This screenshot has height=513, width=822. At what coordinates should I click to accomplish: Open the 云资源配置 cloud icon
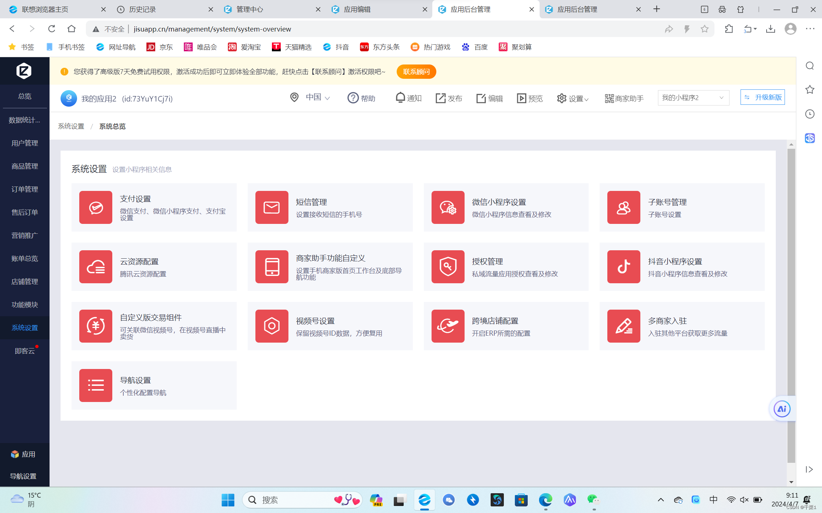click(x=96, y=267)
